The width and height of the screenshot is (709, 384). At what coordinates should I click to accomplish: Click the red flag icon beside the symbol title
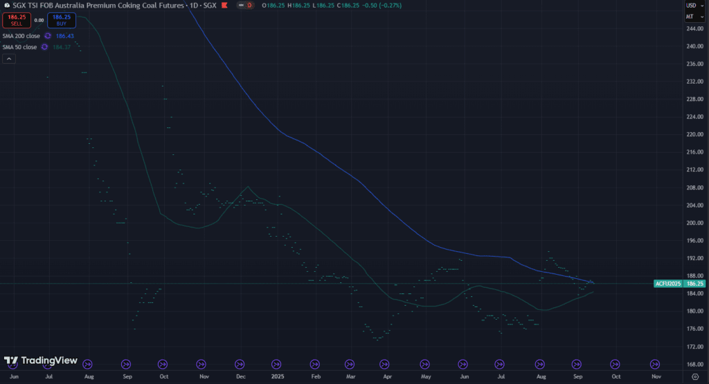(x=242, y=6)
